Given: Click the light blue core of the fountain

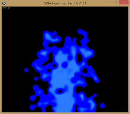Looking at the screenshot, I should click(x=62, y=78).
